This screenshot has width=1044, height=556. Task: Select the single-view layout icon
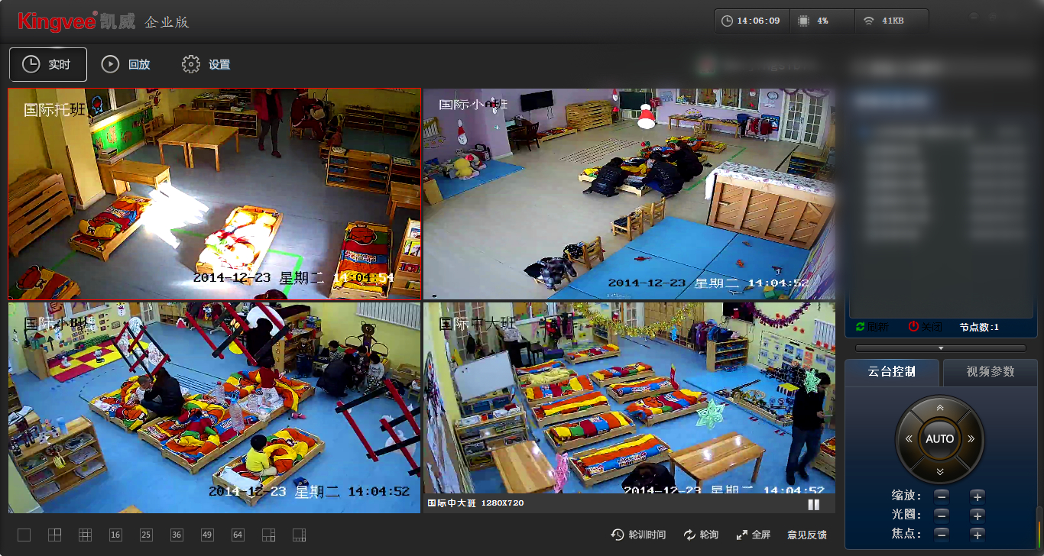tap(24, 535)
